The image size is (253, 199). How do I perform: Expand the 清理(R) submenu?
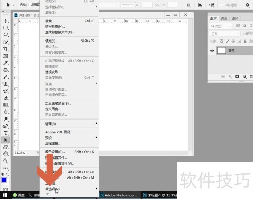point(69,124)
